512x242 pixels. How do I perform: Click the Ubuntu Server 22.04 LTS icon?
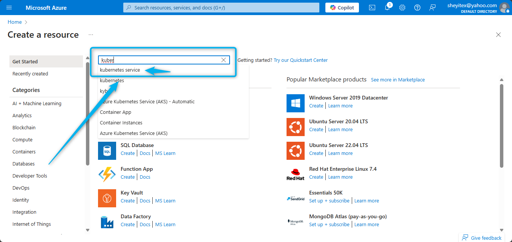point(296,151)
